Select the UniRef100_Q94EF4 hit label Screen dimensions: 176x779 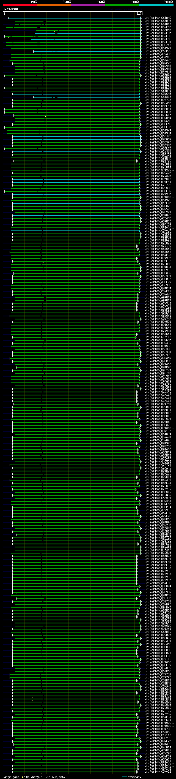(158, 182)
